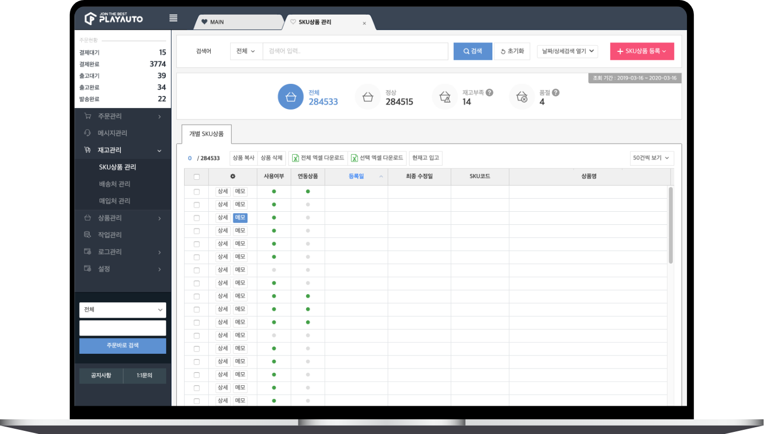Check the third row's checkbox
Image resolution: width=764 pixels, height=434 pixels.
pos(197,218)
